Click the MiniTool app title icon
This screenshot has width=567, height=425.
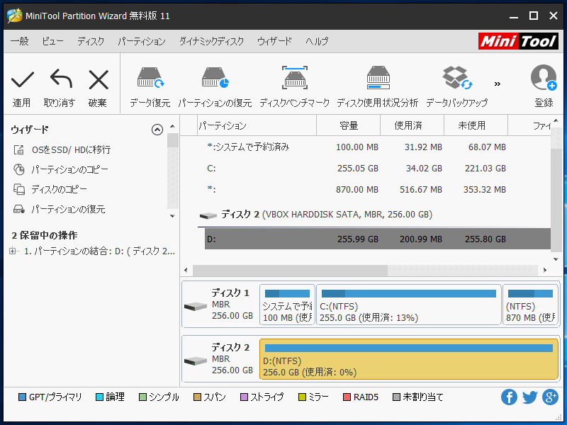[14, 16]
